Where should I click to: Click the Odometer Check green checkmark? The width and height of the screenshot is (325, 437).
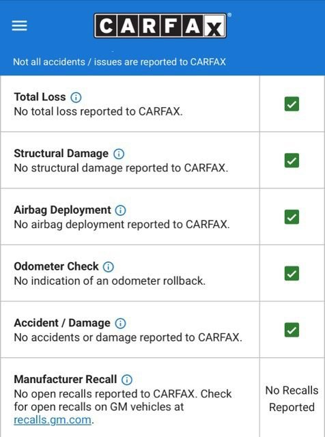(x=292, y=273)
